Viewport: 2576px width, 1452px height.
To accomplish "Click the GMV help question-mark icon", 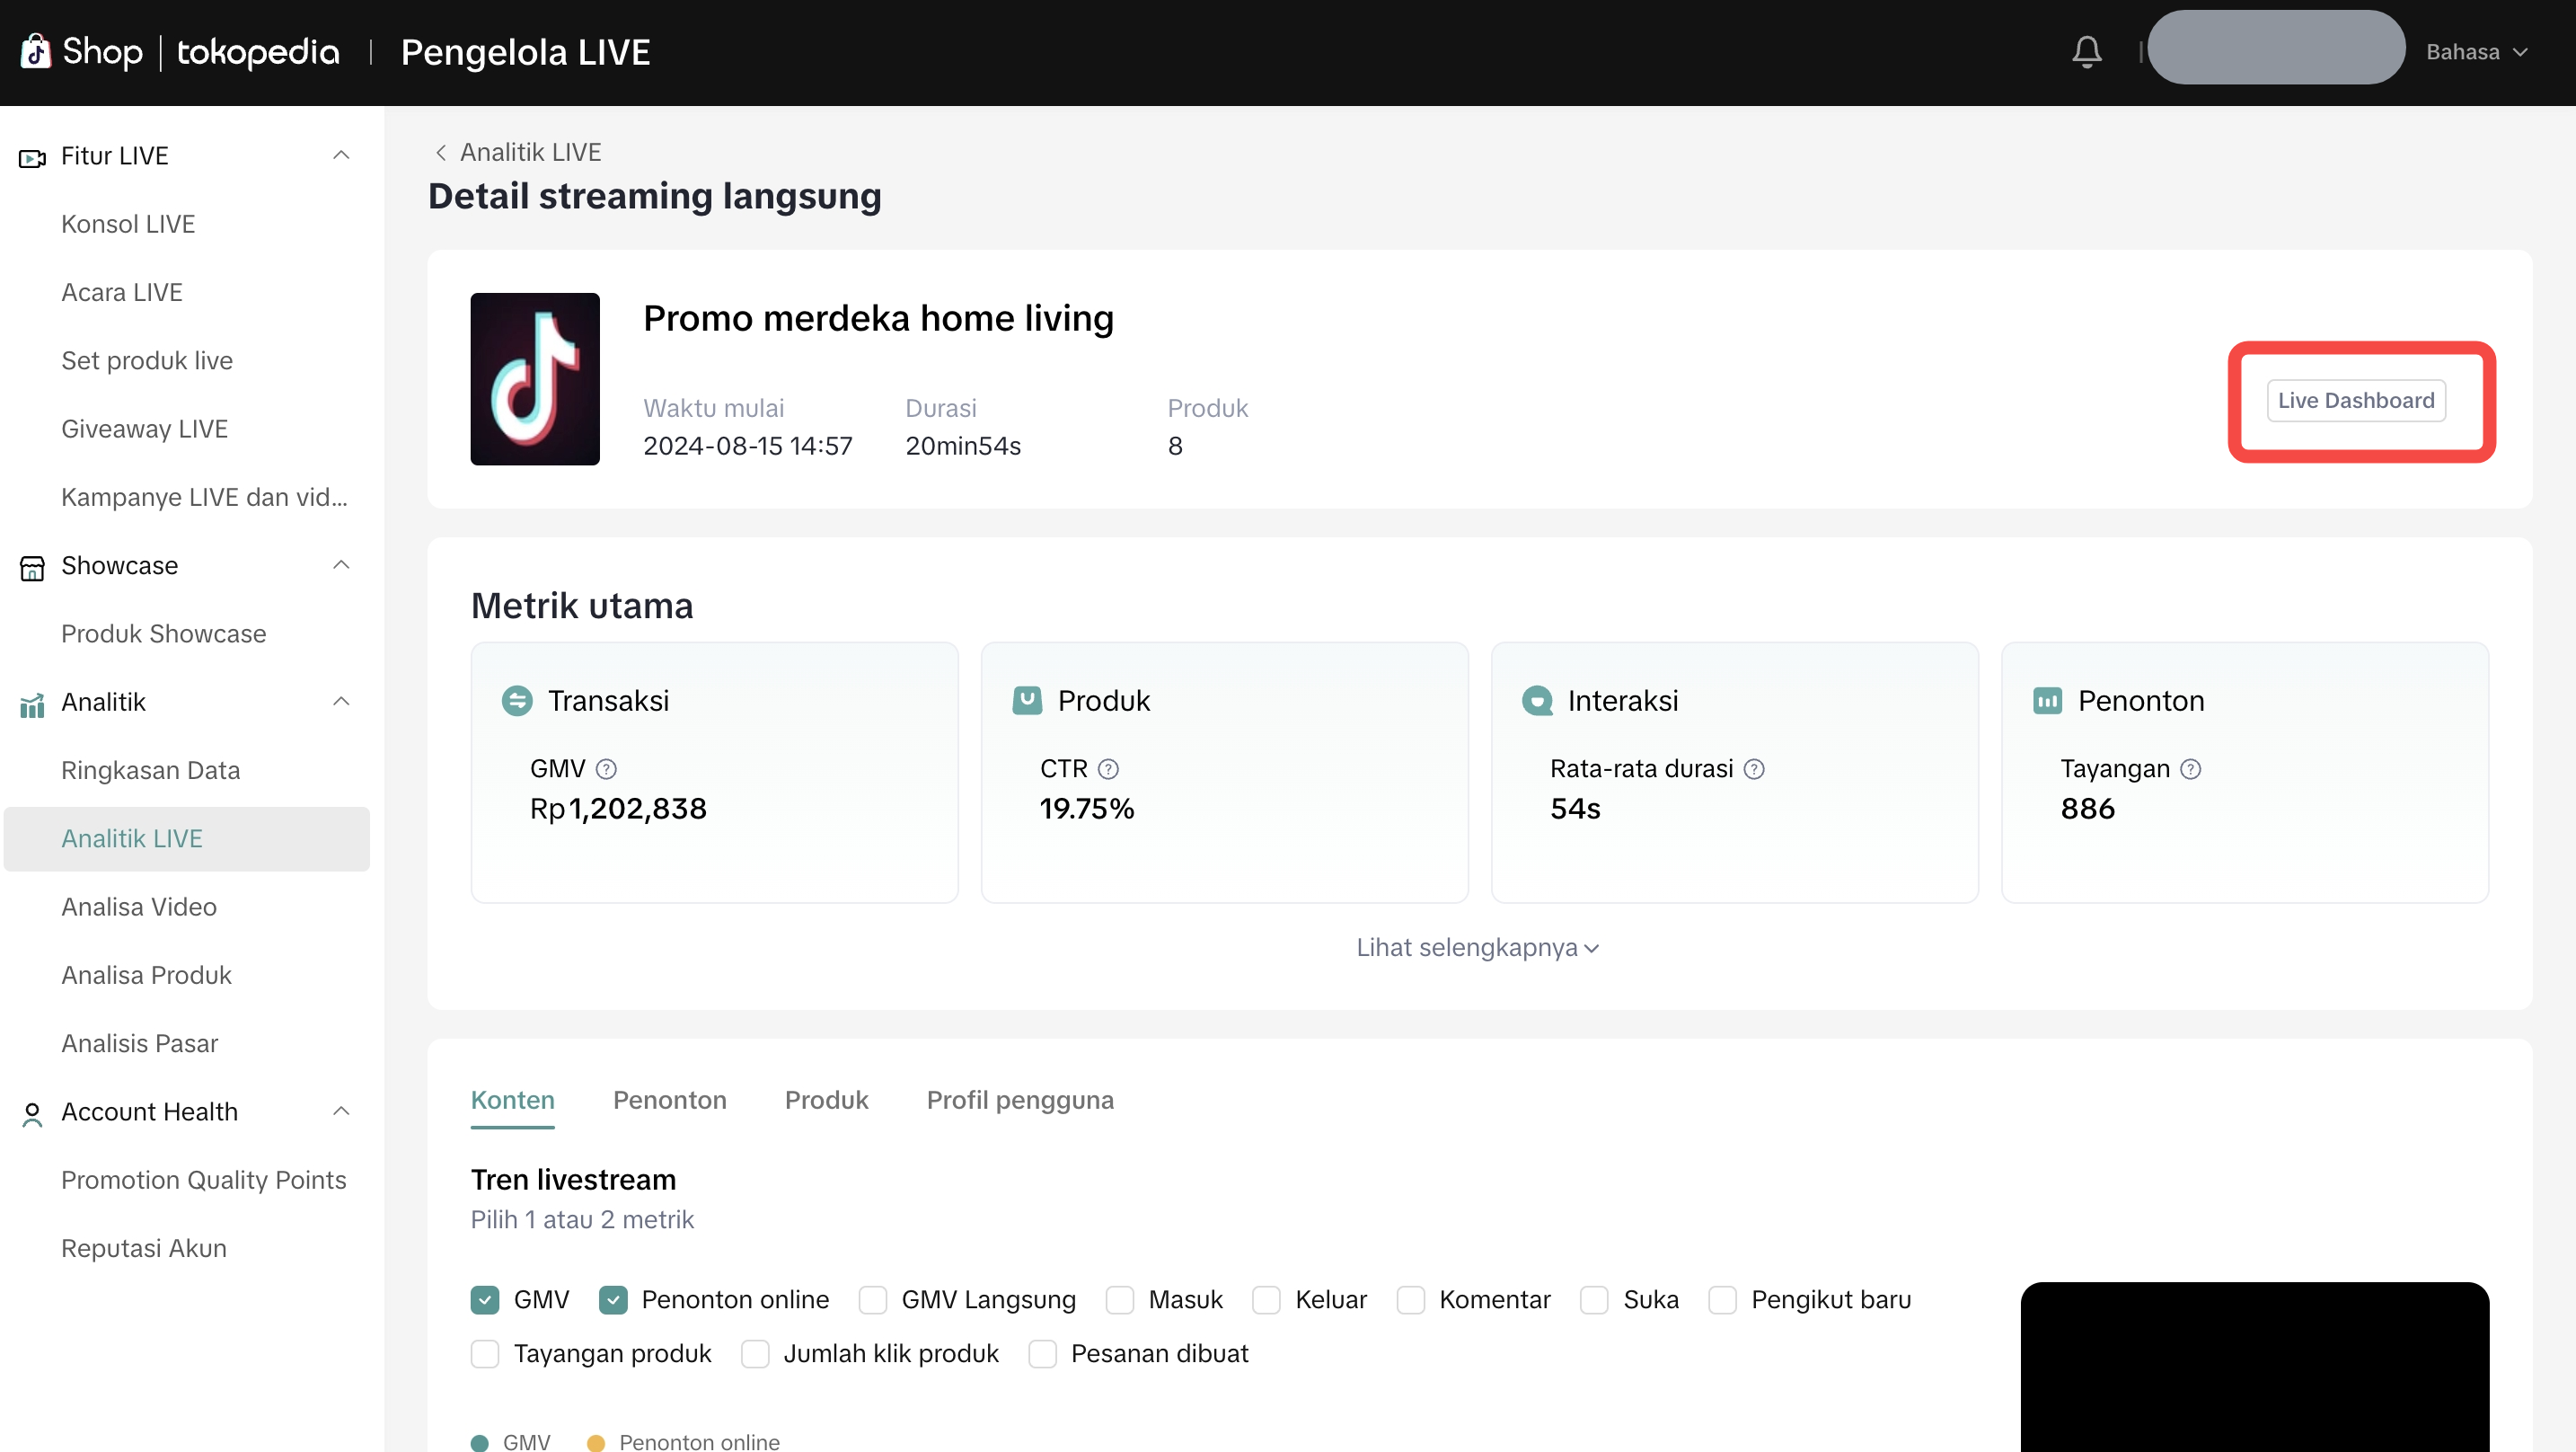I will (606, 768).
